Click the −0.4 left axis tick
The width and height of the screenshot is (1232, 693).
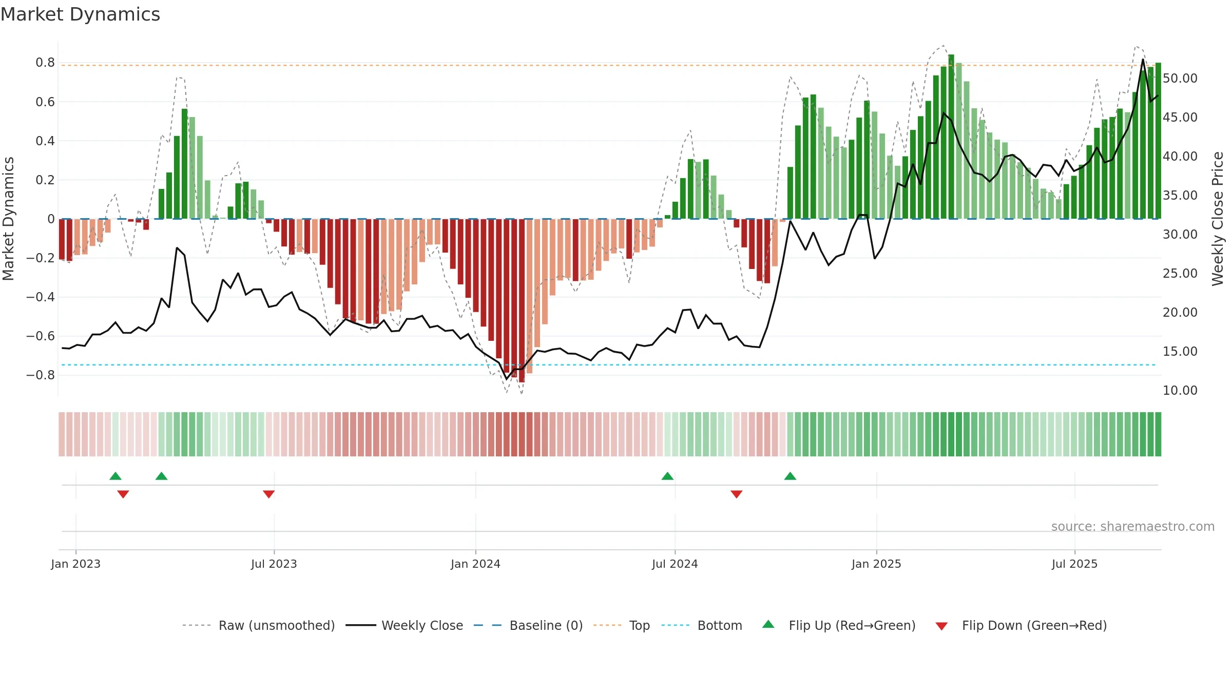tap(41, 297)
